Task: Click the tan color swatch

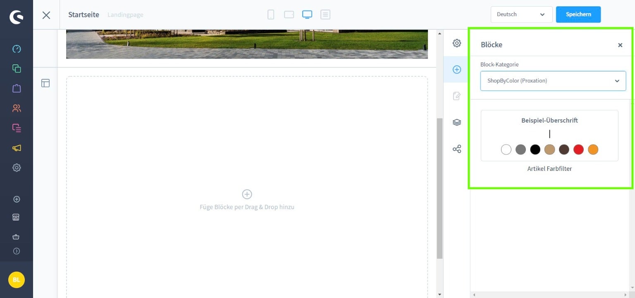Action: coord(549,149)
